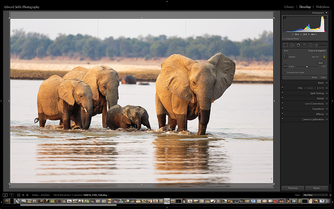
Task: Toggle the Effects panel on/off switch
Action: (x=283, y=113)
